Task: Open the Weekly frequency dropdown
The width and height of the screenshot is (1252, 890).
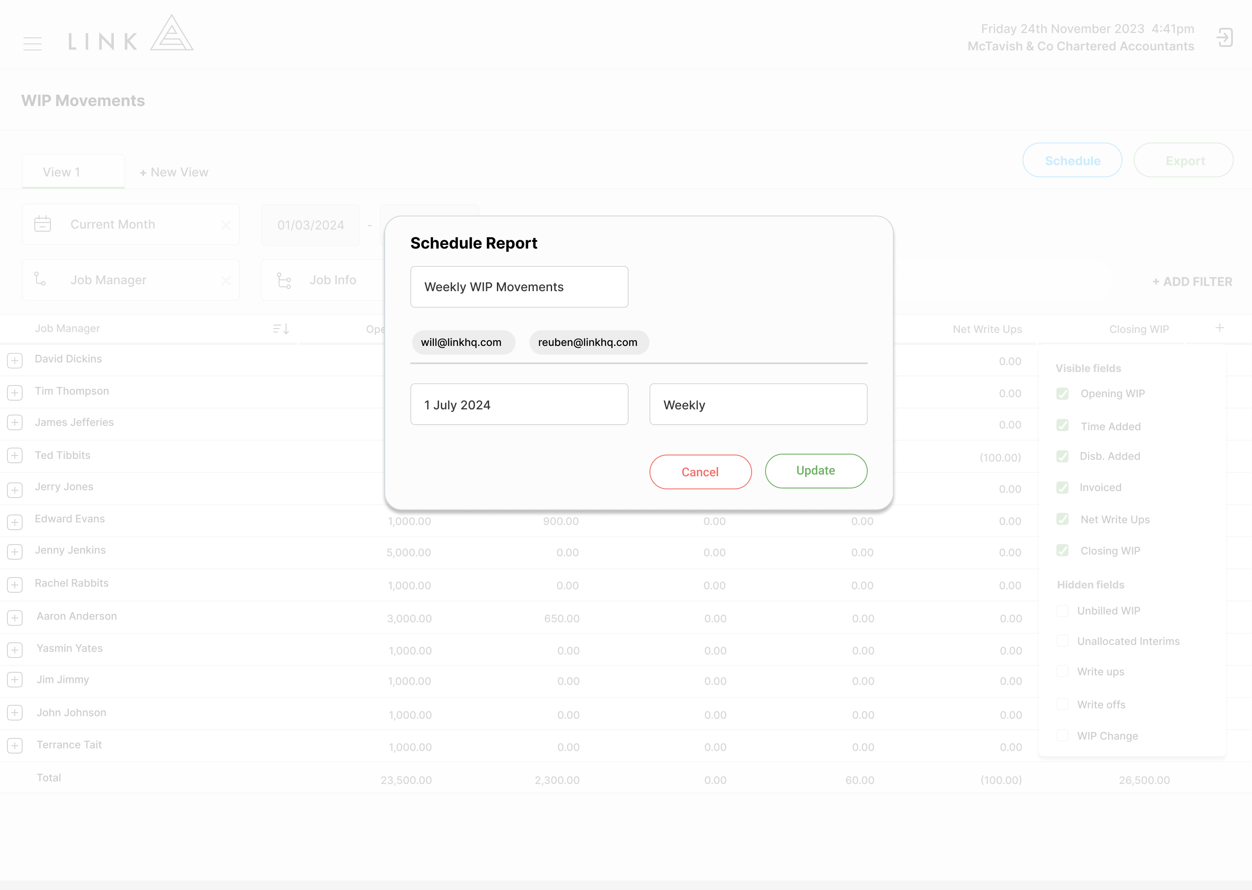Action: (x=758, y=405)
